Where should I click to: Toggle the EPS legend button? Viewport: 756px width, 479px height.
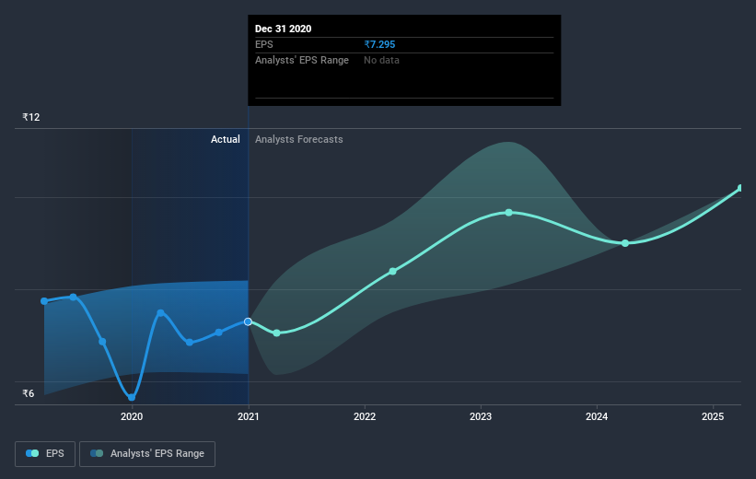[x=45, y=454]
